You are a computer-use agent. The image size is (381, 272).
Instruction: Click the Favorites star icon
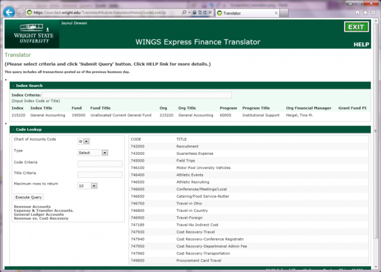click(366, 12)
